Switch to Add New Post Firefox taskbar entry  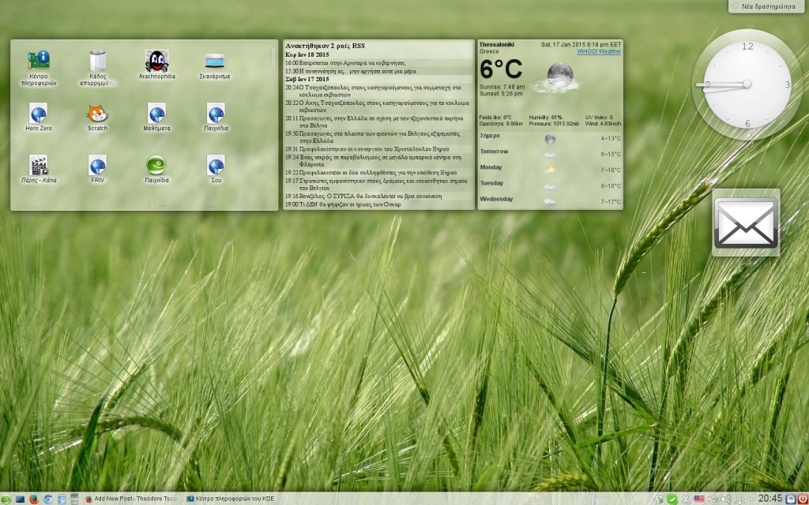[132, 499]
